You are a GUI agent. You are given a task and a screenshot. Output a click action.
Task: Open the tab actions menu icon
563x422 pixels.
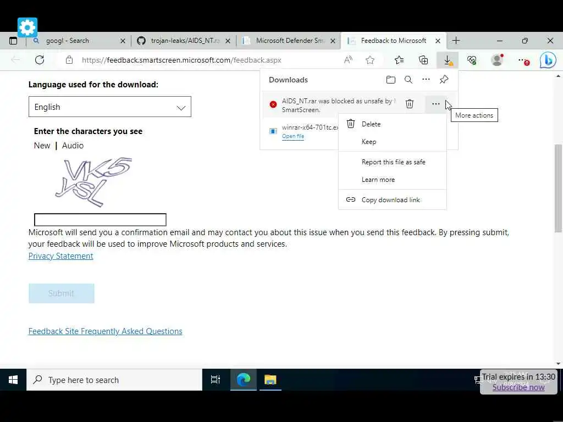point(13,41)
